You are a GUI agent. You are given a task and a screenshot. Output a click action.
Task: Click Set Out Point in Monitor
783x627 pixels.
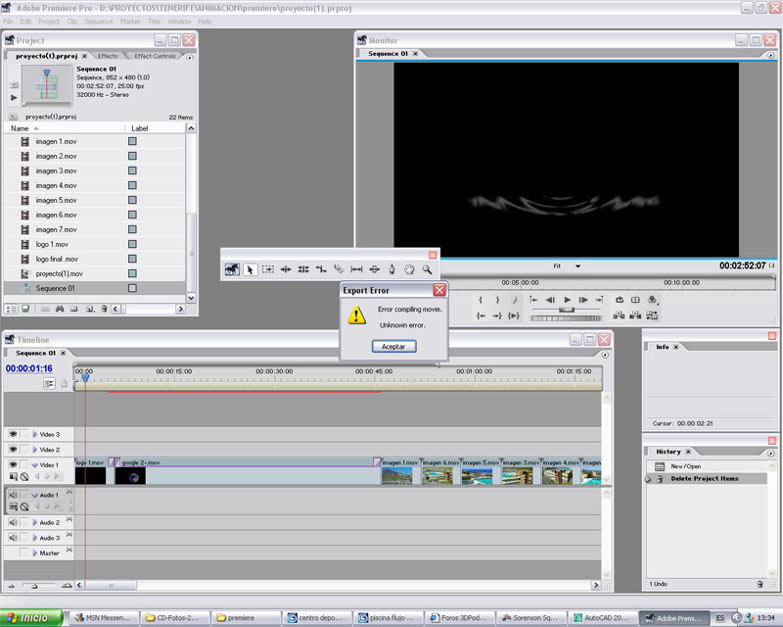click(x=497, y=300)
